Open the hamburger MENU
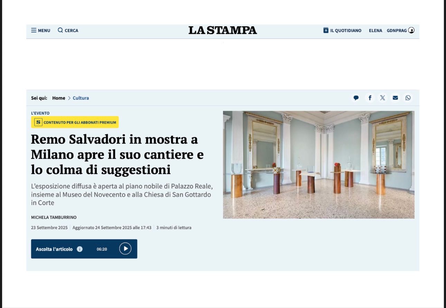The image size is (446, 308). click(x=40, y=30)
